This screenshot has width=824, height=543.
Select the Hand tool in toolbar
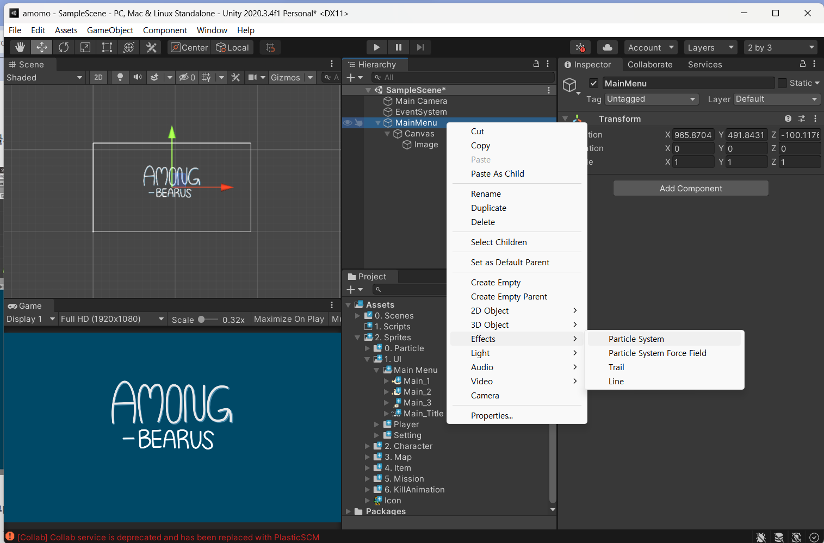coord(20,47)
